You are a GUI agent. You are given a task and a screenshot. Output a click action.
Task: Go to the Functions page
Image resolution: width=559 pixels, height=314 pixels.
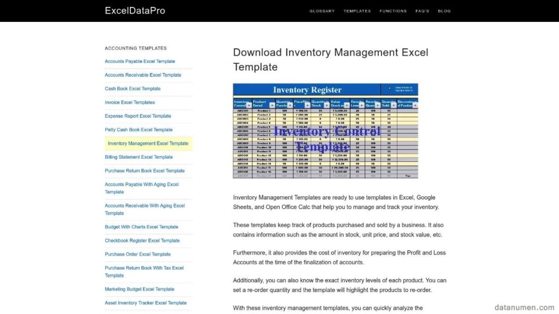tap(393, 11)
